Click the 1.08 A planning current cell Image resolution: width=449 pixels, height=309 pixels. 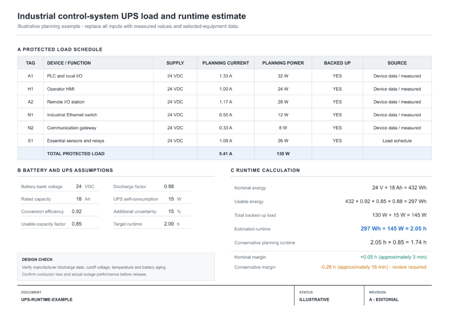click(x=226, y=141)
